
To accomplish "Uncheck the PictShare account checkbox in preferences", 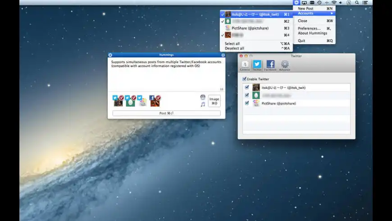I will tap(247, 103).
